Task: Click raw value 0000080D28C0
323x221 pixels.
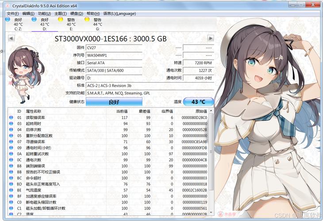Action: click(x=194, y=118)
